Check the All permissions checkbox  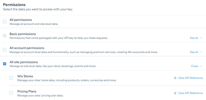(5, 22)
